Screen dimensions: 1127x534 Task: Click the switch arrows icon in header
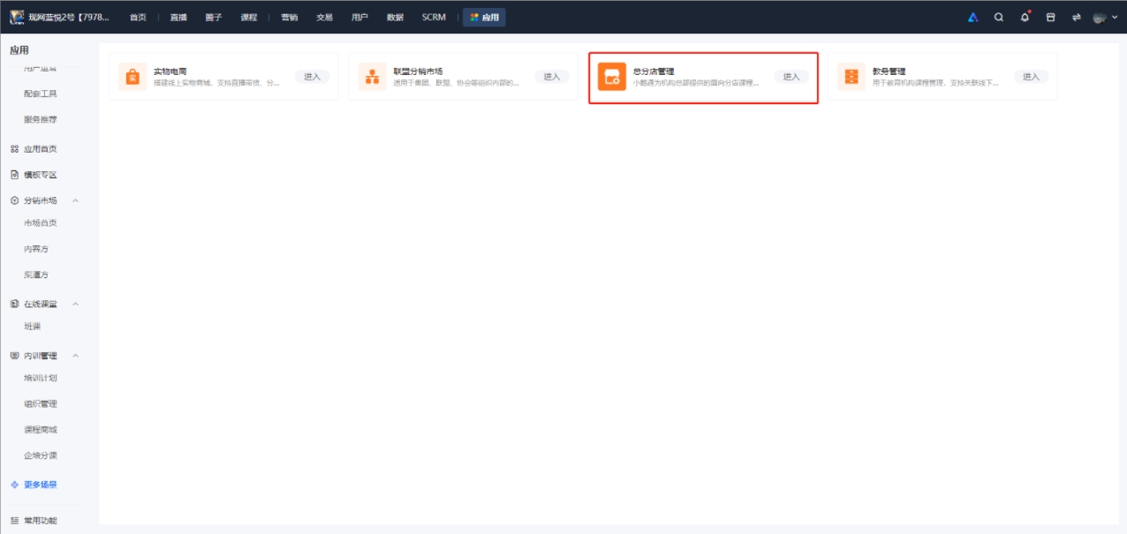(1076, 17)
